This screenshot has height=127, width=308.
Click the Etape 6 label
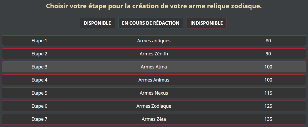pyautogui.click(x=39, y=106)
